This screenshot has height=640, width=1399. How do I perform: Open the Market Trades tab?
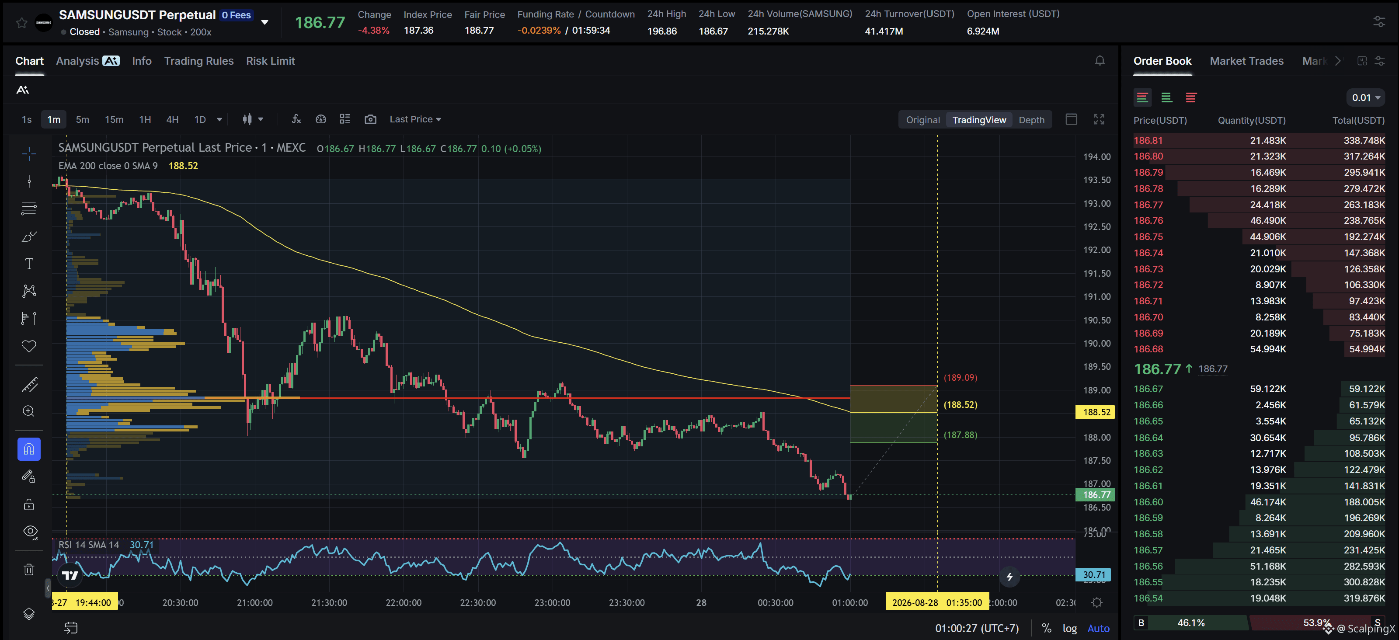point(1246,61)
